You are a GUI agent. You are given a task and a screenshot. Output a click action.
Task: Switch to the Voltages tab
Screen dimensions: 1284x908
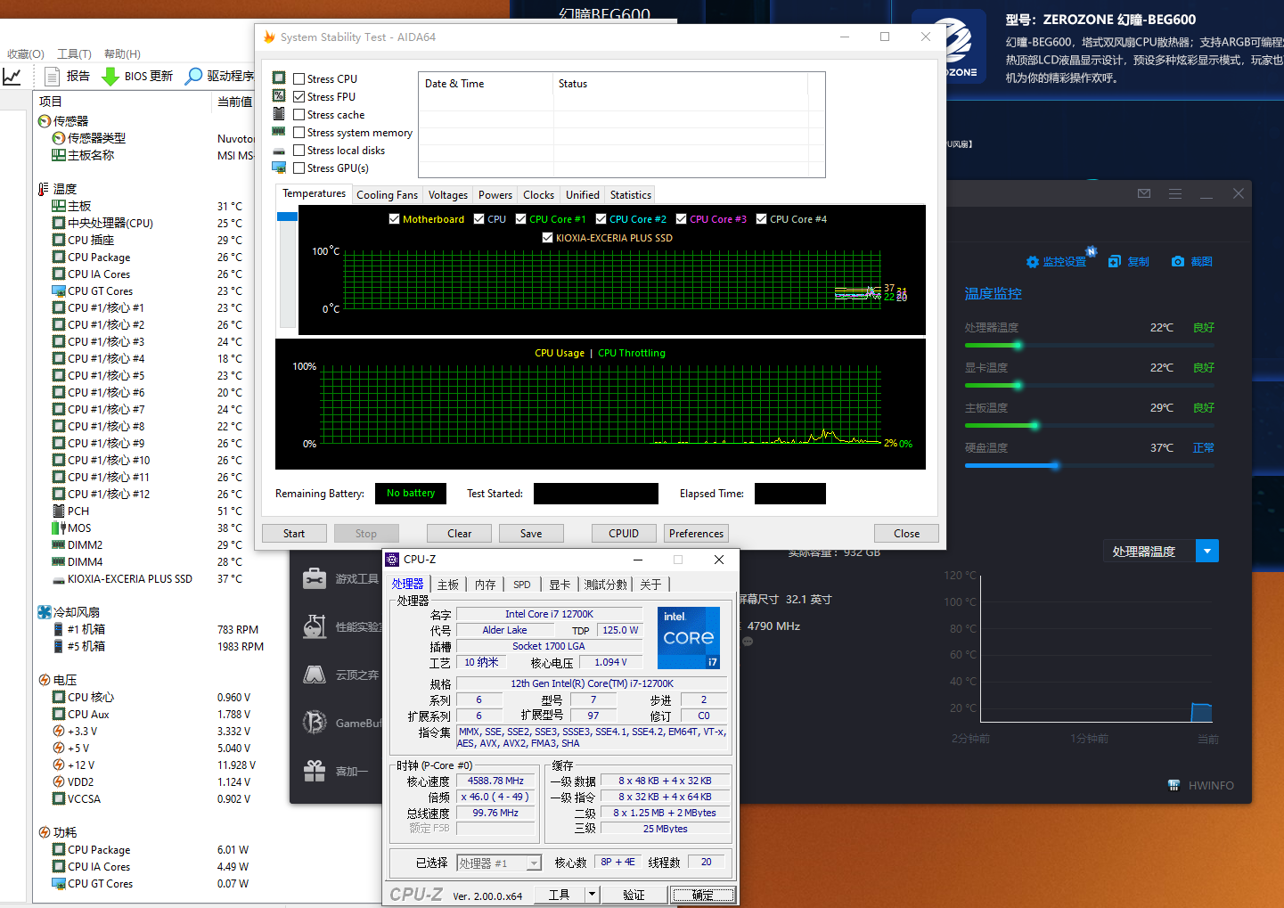point(448,195)
